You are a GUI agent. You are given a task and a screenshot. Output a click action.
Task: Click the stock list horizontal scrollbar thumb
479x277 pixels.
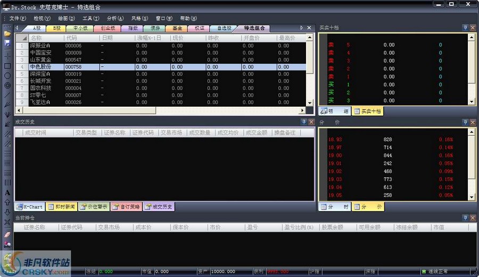tap(89, 110)
